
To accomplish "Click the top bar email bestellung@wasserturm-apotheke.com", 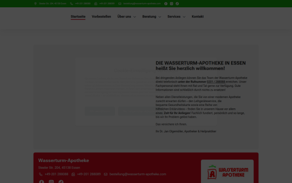I will point(142,3).
